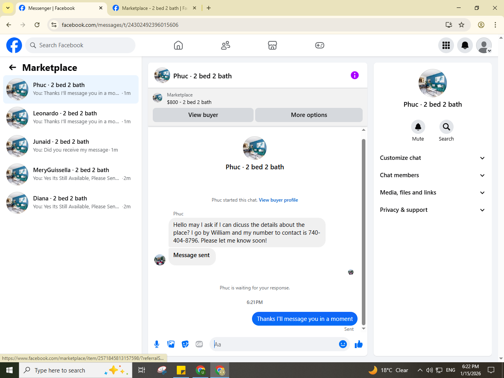
Task: Click the View buyer button
Action: 203,115
